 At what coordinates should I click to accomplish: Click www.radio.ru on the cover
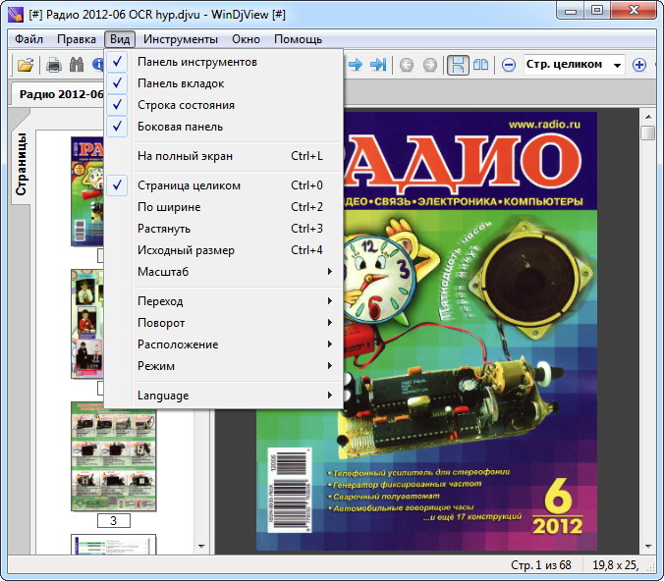tap(544, 125)
